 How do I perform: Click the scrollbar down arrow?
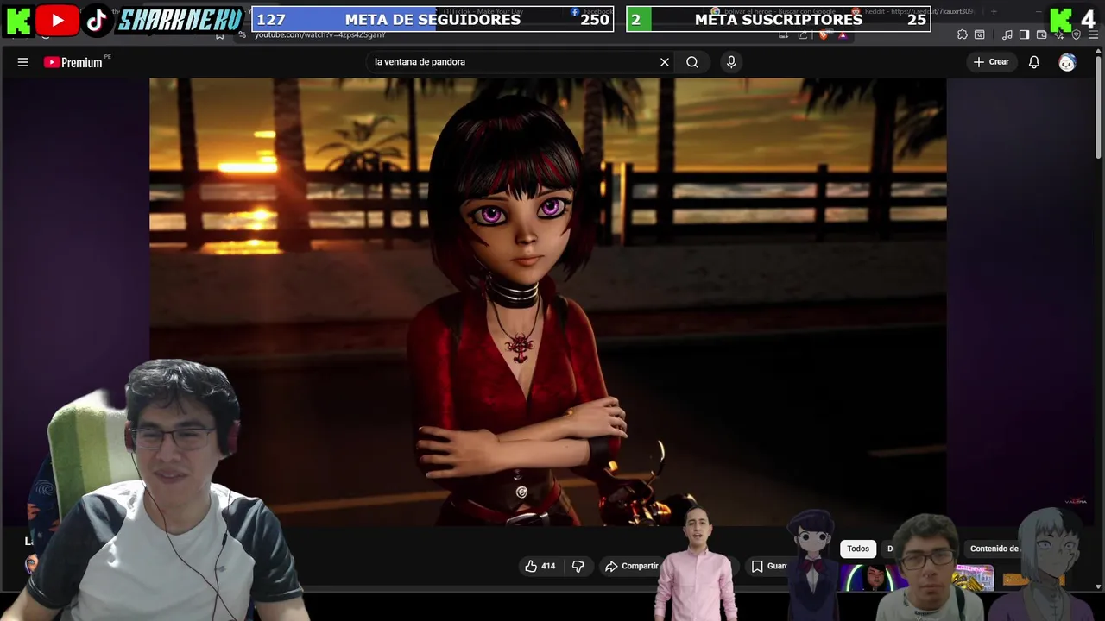1098,587
